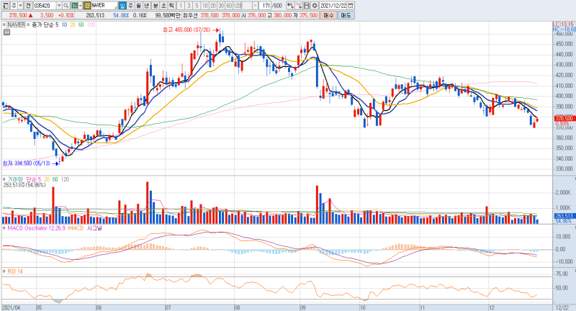This screenshot has height=311, width=576.
Task: Click the 263,513 volume tag on axis
Action: [564, 216]
